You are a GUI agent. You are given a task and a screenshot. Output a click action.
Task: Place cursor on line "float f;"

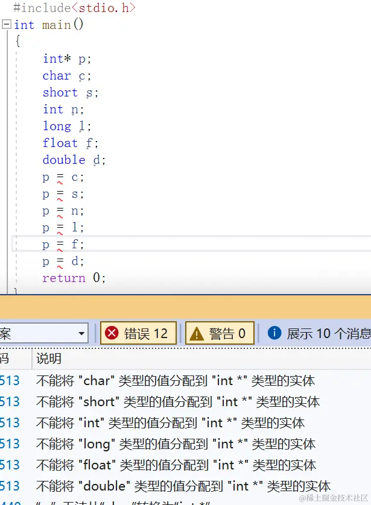(71, 143)
